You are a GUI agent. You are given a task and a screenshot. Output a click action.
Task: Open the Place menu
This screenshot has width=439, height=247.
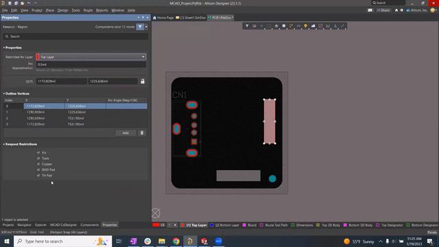click(x=50, y=10)
